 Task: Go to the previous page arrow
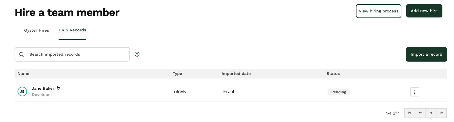tap(420, 113)
